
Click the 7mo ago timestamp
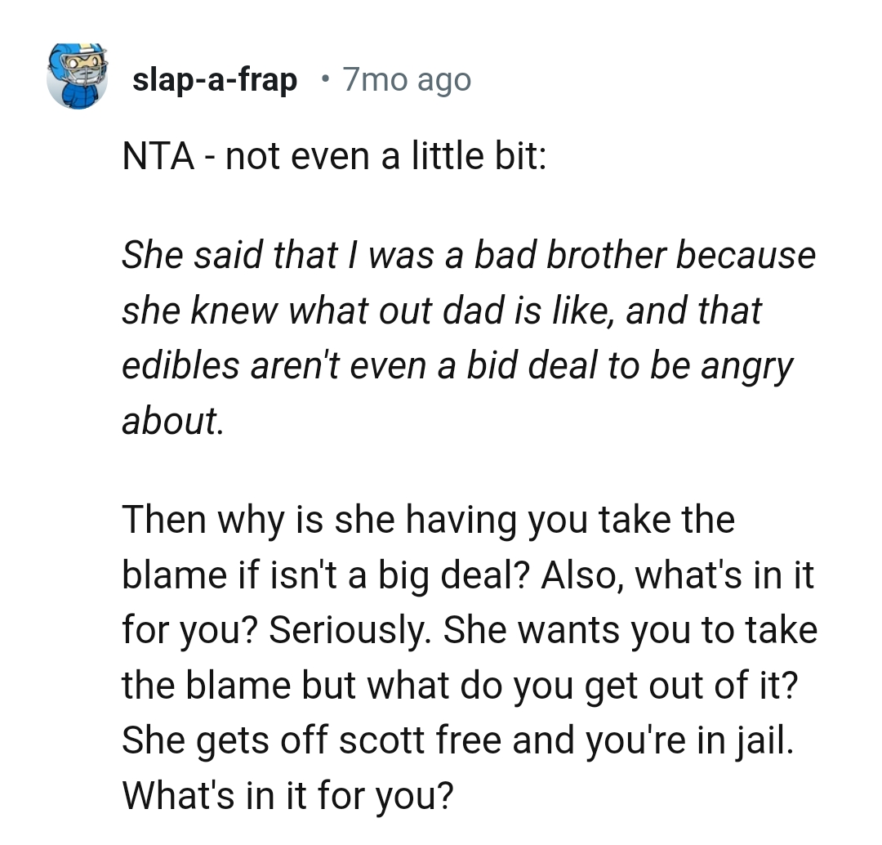tap(407, 80)
